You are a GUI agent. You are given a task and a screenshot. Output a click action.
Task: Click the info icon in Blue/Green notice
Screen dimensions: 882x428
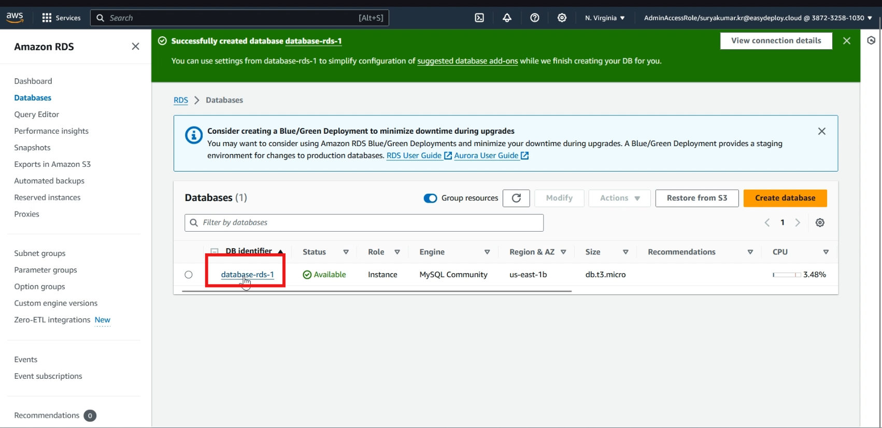click(x=194, y=136)
